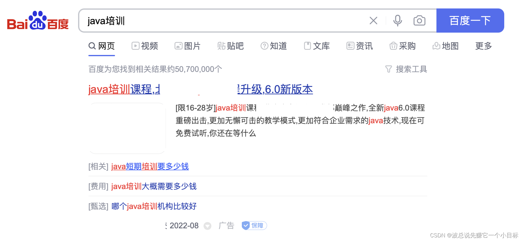Open image search with the camera icon
Image resolution: width=523 pixels, height=241 pixels.
pyautogui.click(x=419, y=21)
